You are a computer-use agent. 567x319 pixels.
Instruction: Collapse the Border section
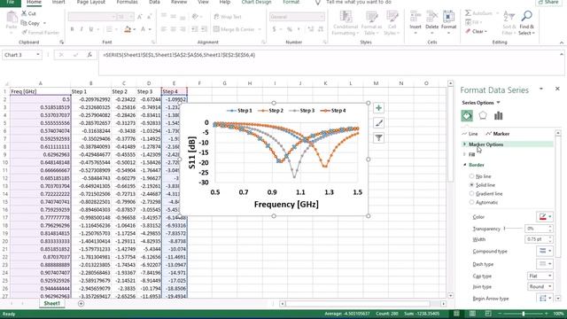point(476,165)
